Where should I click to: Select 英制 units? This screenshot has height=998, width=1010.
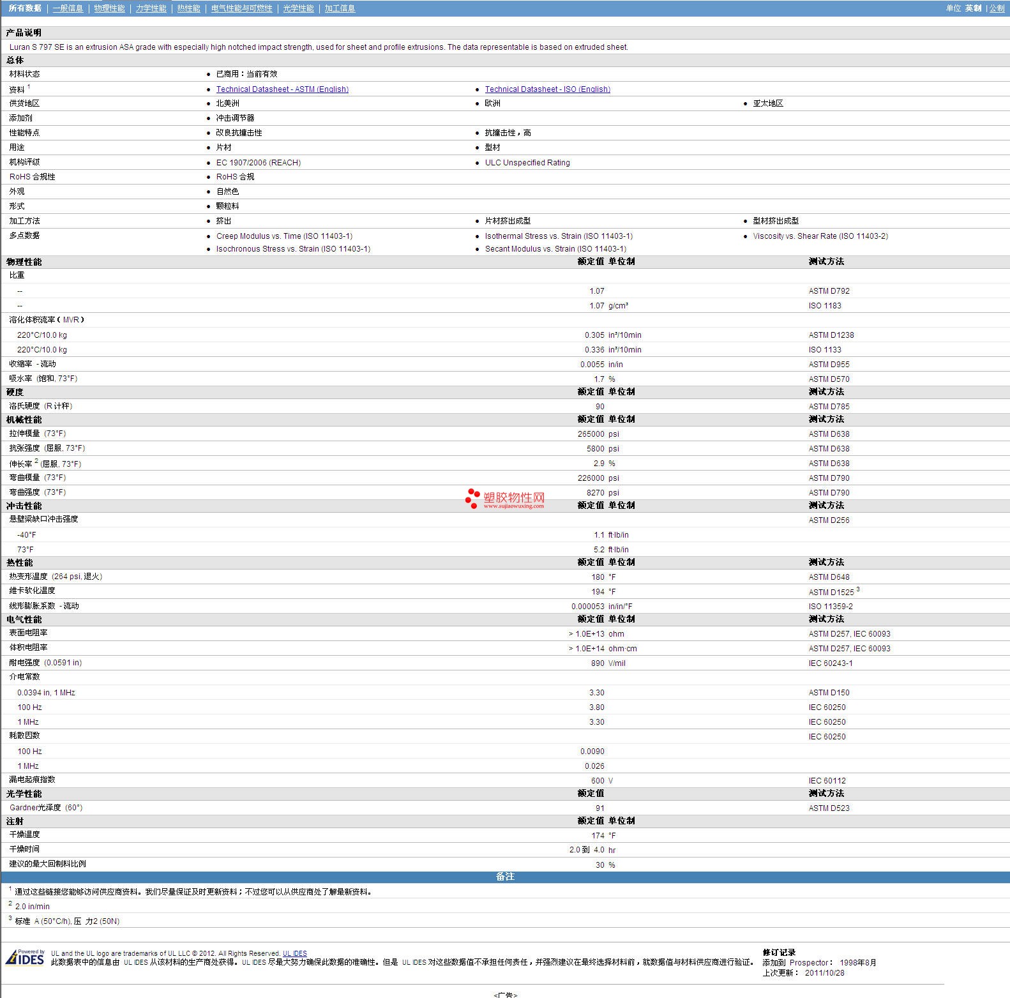(x=973, y=8)
